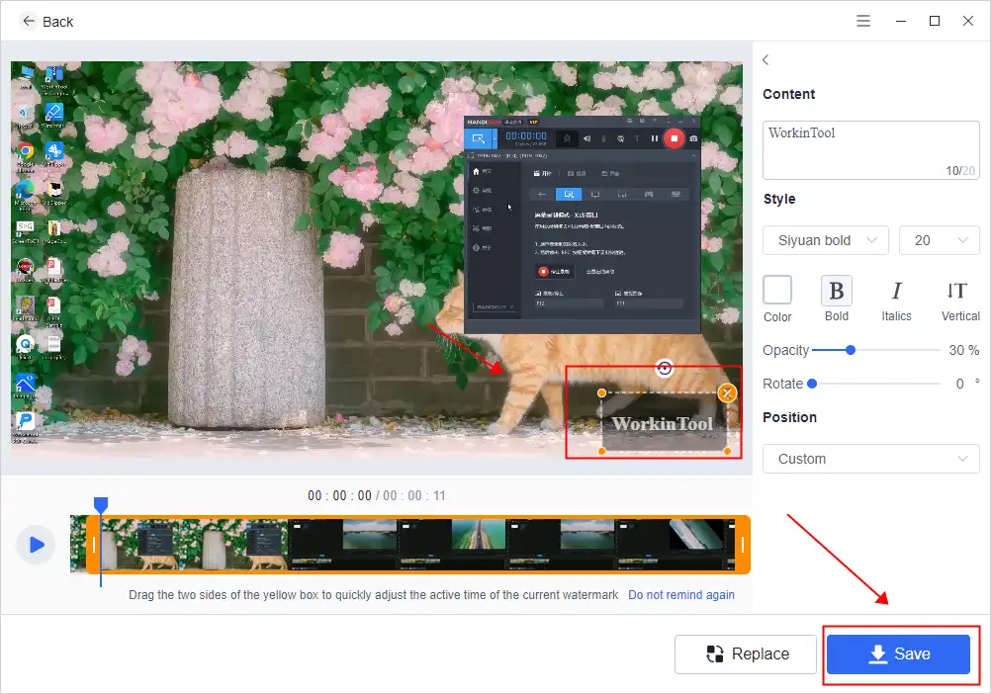Select the WorkinTool watermark text in the preview
This screenshot has height=694, width=991.
pos(663,424)
